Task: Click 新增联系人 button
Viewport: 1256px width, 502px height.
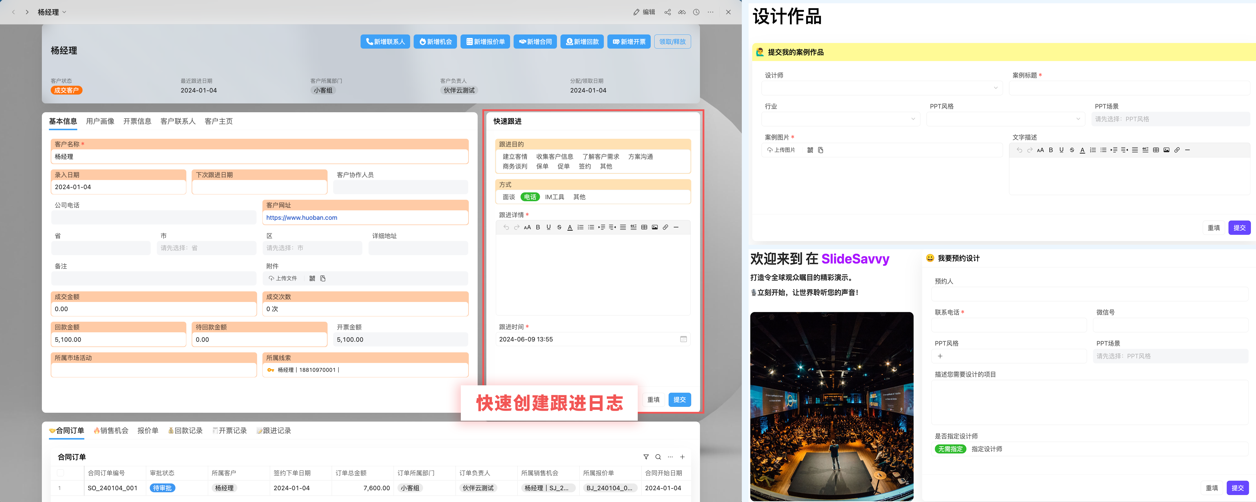Action: 385,42
